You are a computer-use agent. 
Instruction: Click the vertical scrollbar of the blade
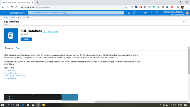click(x=189, y=61)
